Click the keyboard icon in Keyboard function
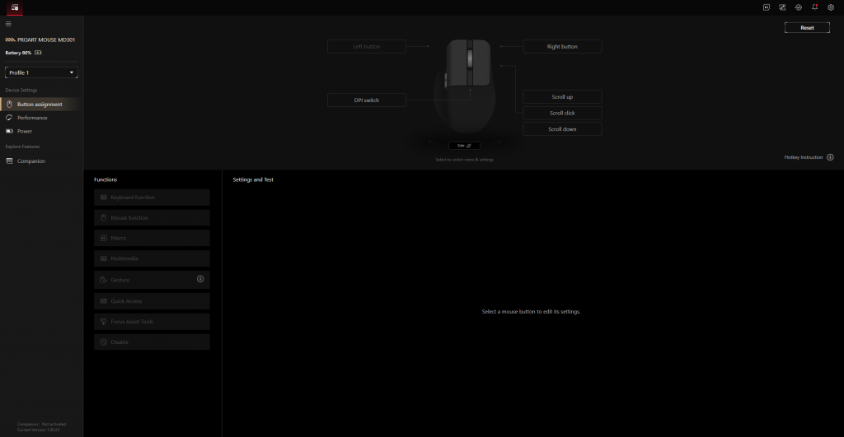Screen dimensions: 844x437 (103, 198)
